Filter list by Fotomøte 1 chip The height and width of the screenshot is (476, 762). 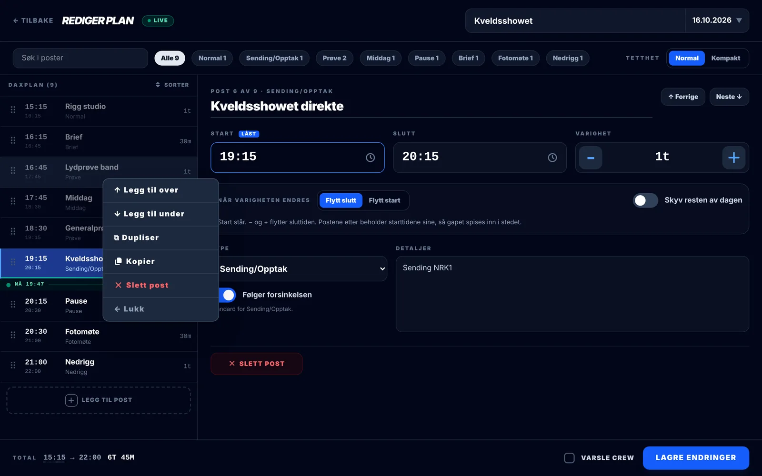515,58
